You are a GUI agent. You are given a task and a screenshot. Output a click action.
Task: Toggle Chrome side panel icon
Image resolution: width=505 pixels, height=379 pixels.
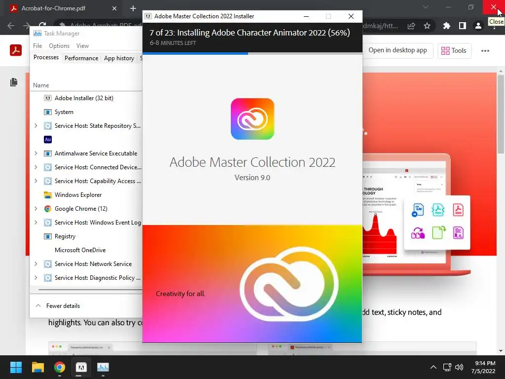click(x=463, y=26)
